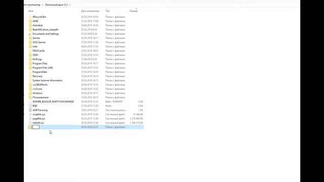Sort by the Размер column header
The height and width of the screenshot is (182, 324).
pyautogui.click(x=134, y=11)
